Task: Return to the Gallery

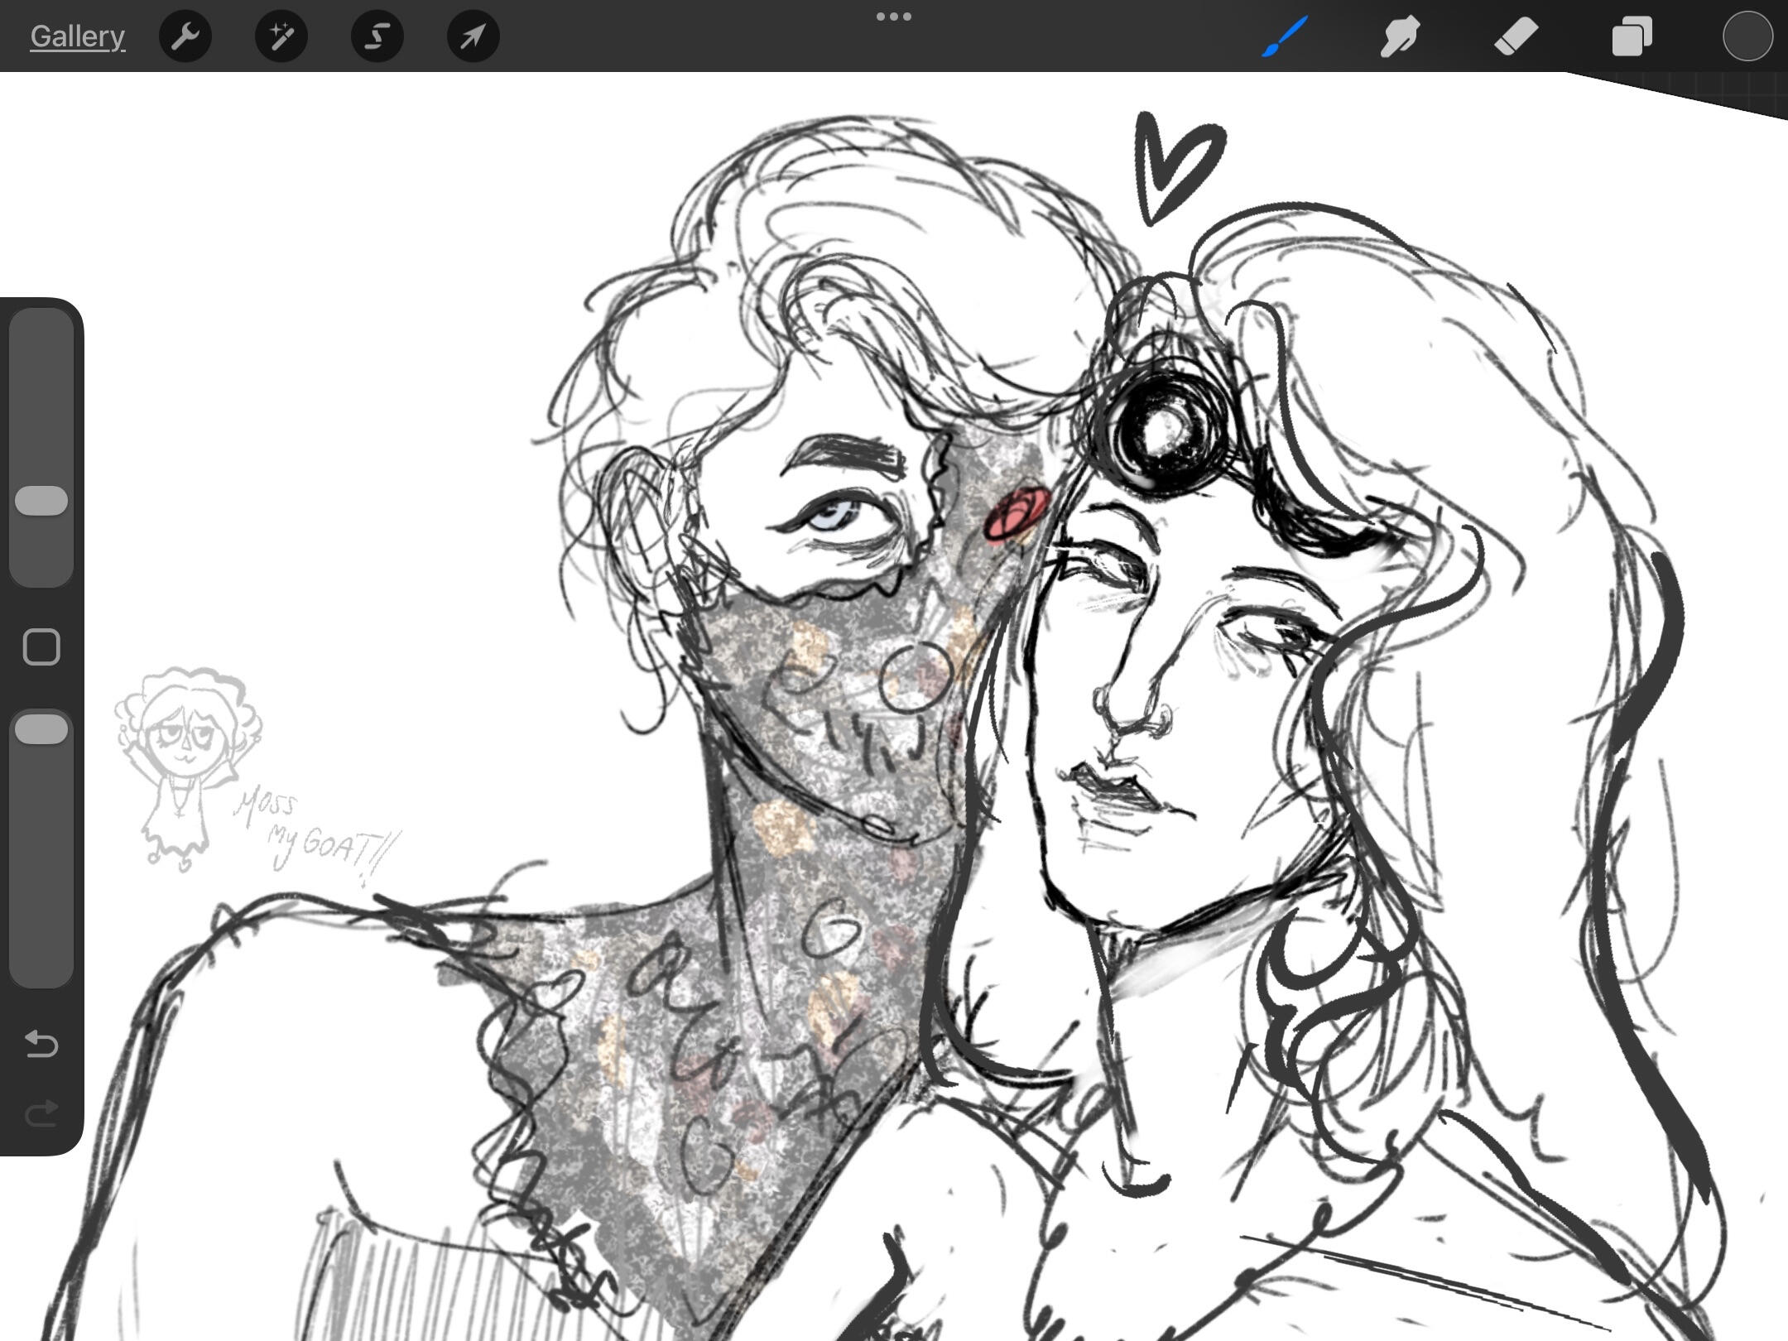Action: [77, 36]
